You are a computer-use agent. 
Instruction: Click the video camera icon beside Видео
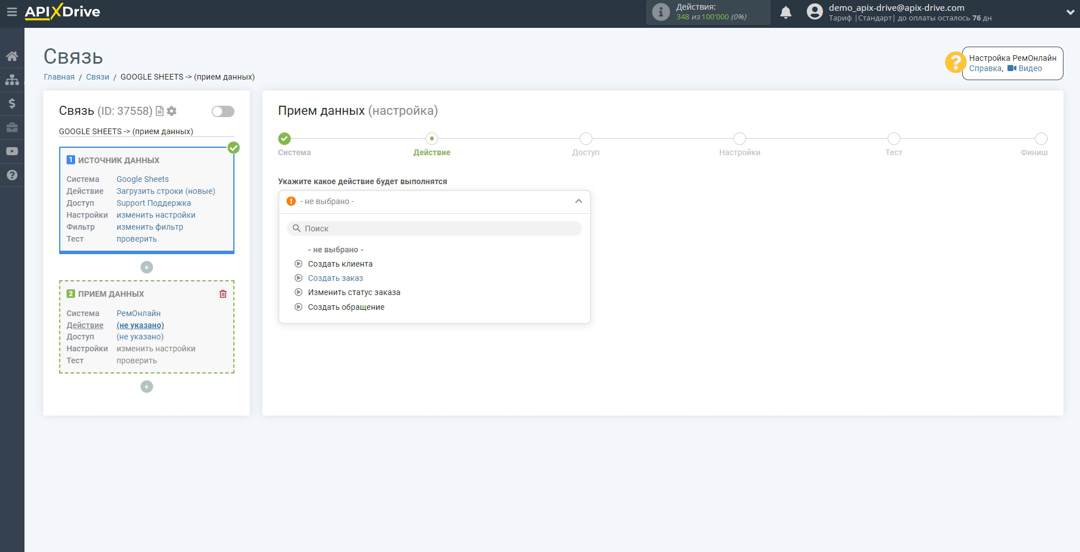1012,68
